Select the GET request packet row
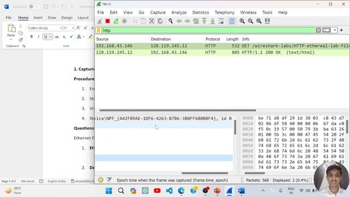350x197 pixels. point(223,46)
